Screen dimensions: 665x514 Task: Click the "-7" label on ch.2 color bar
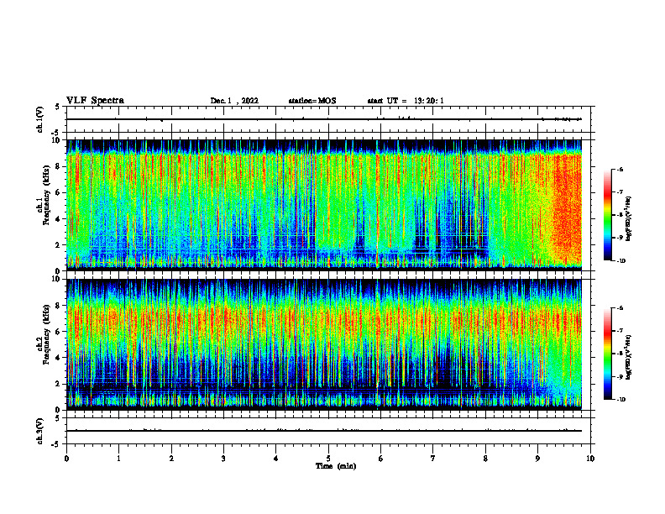(620, 331)
